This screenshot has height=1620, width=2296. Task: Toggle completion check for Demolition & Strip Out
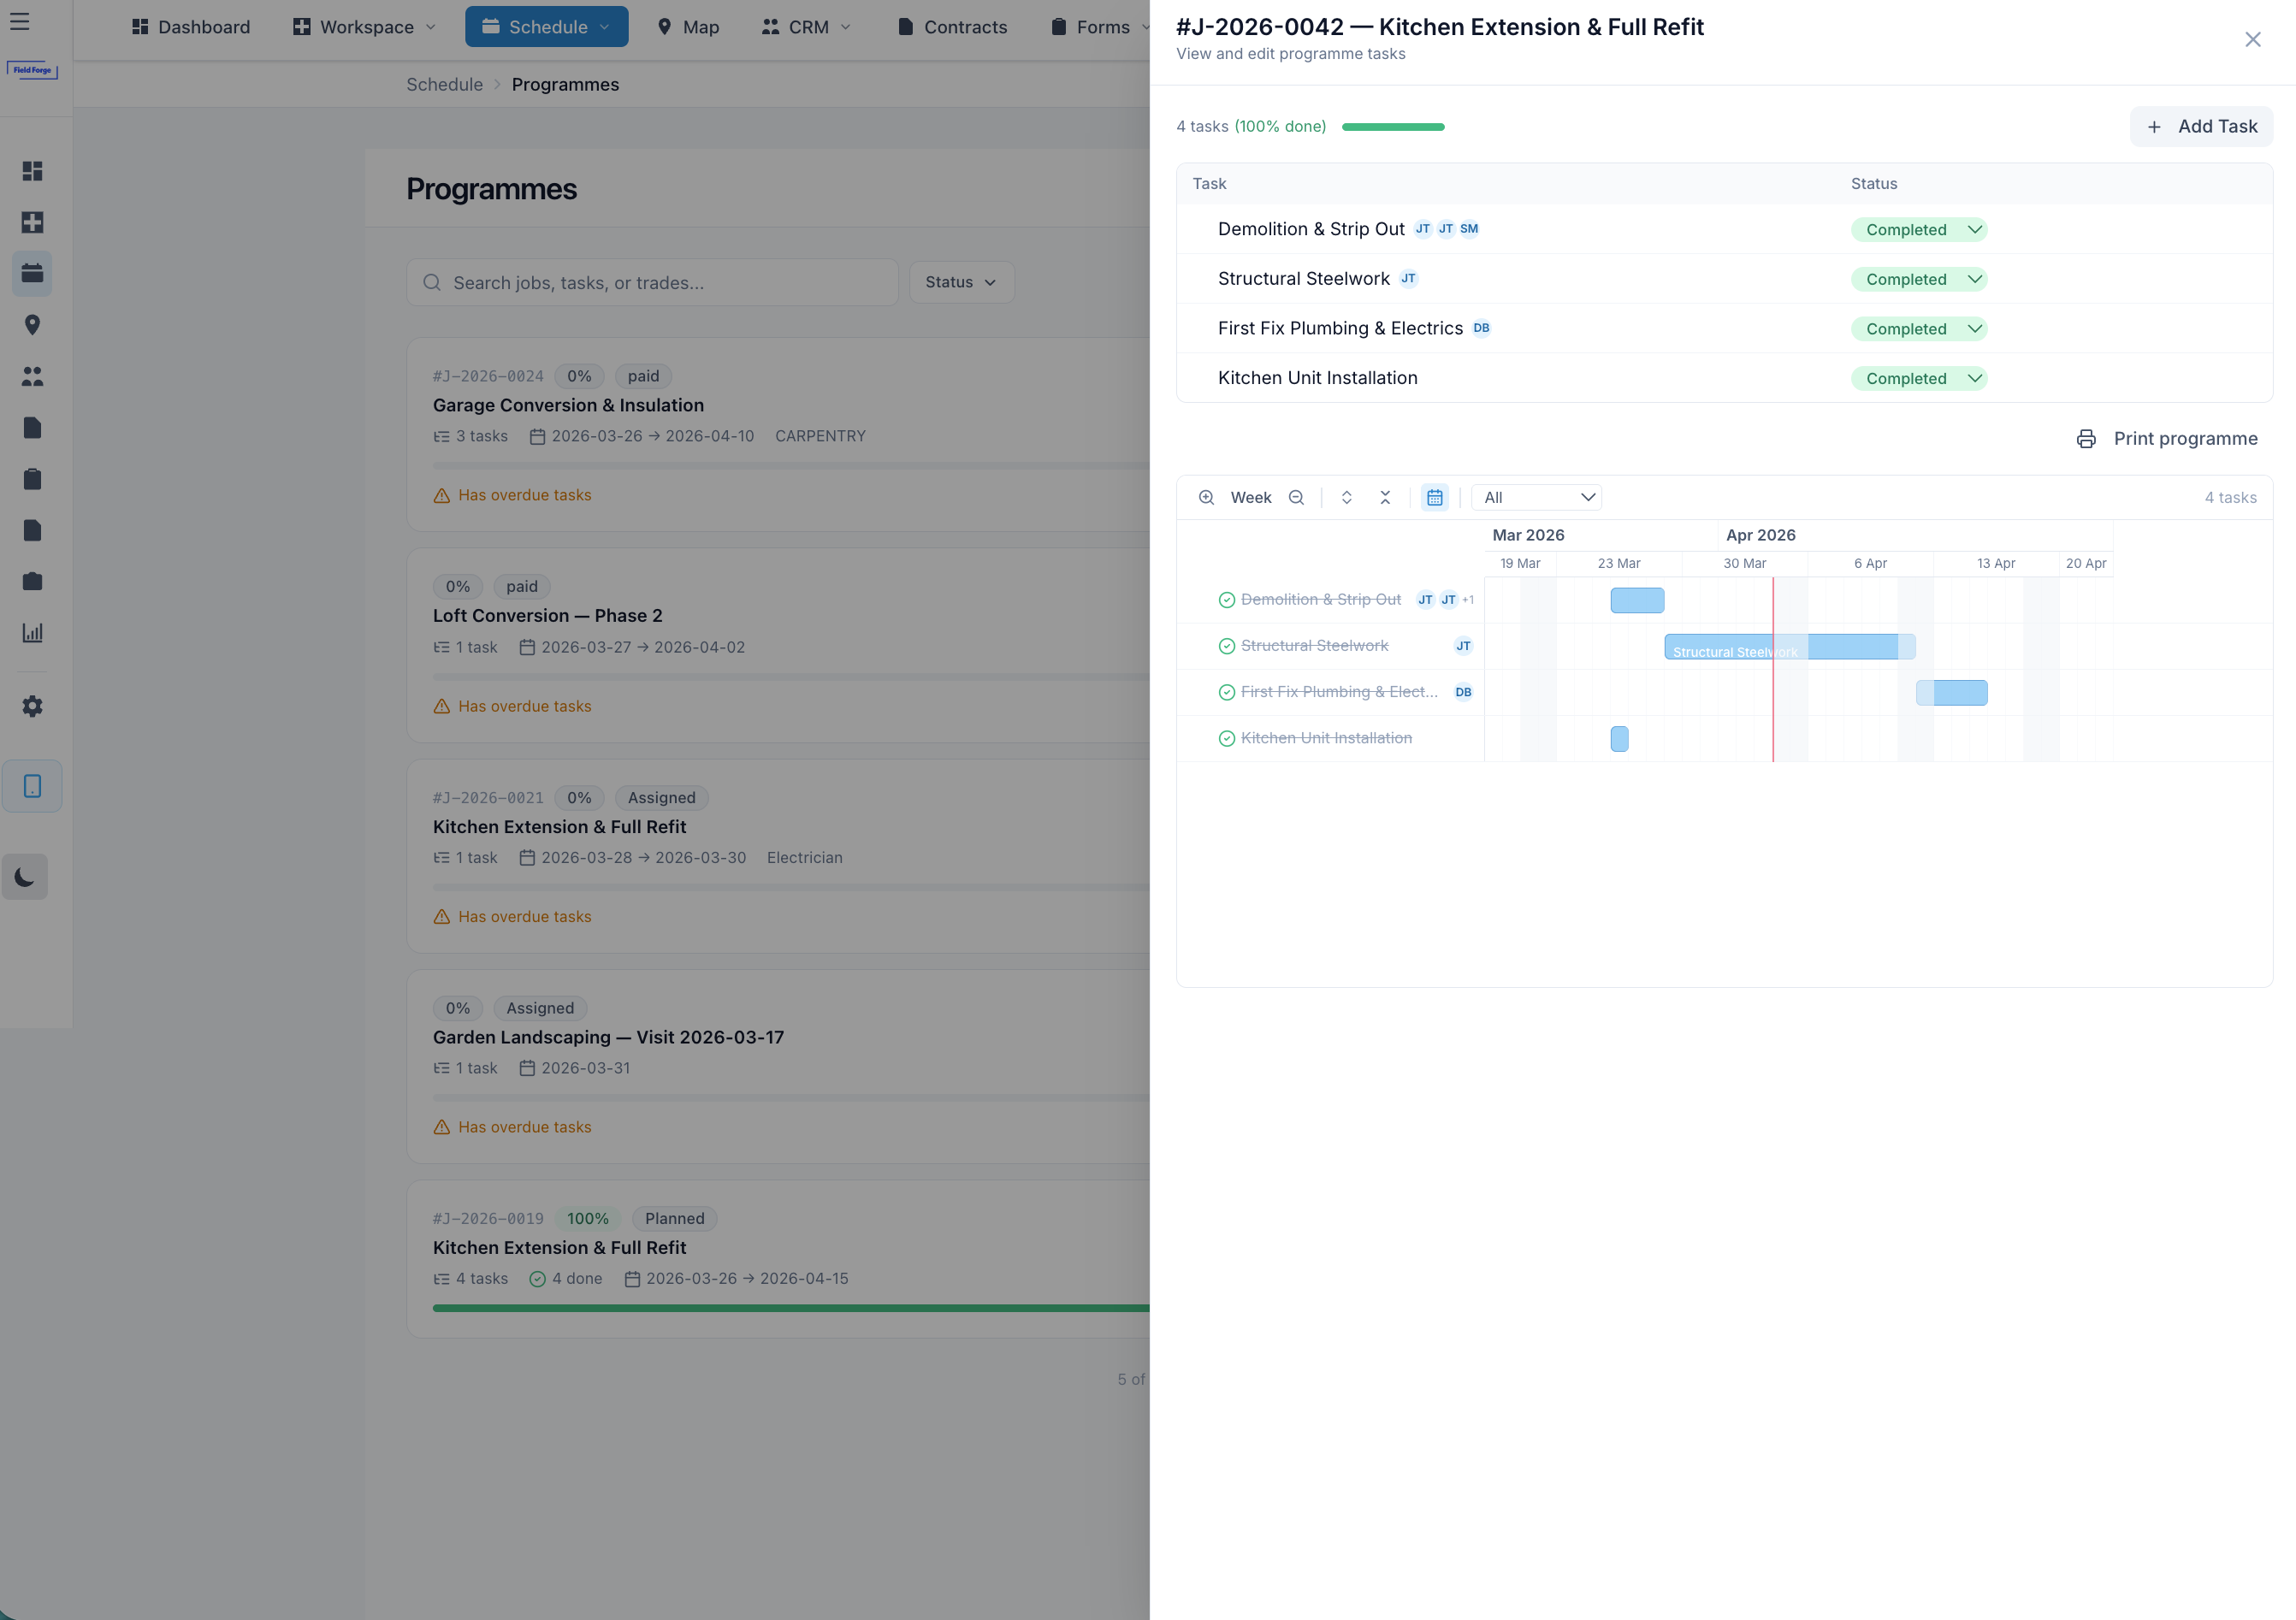tap(1226, 600)
